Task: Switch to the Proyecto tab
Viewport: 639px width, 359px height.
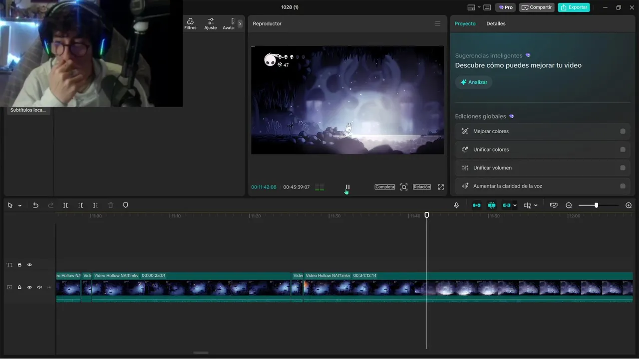Action: click(x=465, y=23)
